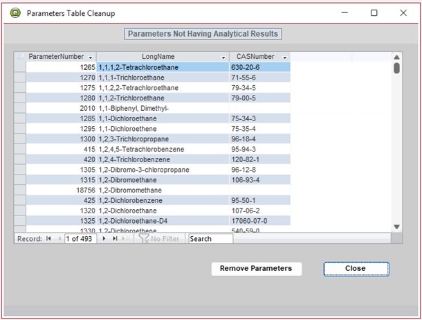This screenshot has width=422, height=320.
Task: Click CAS number 71-55-6
Action: (259, 78)
